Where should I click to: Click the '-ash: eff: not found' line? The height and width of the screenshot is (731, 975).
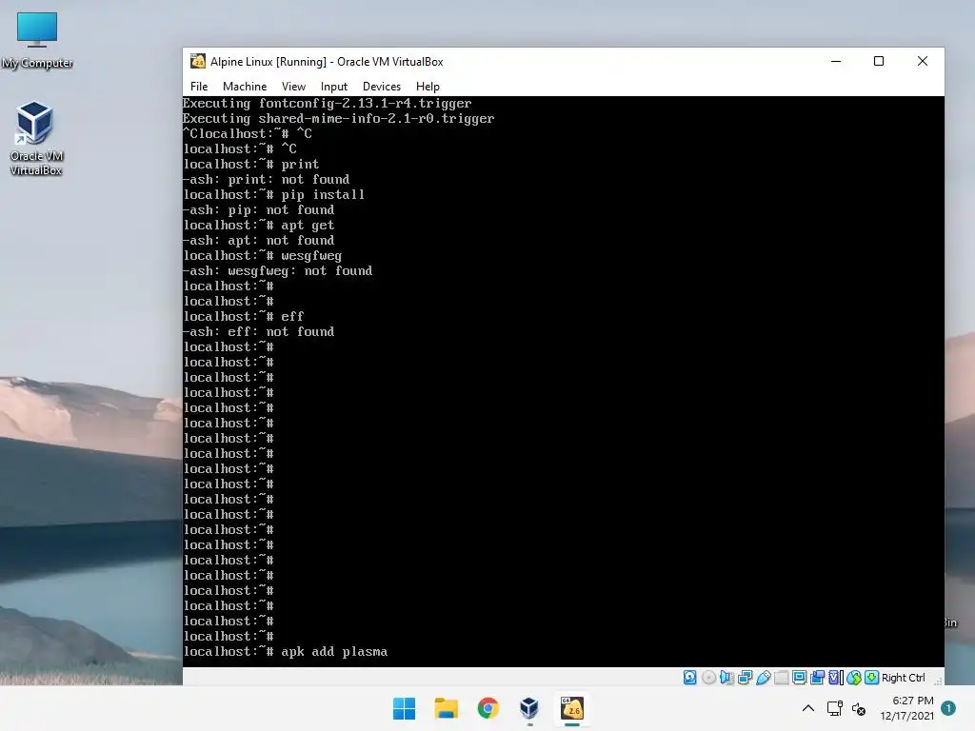[x=259, y=331]
